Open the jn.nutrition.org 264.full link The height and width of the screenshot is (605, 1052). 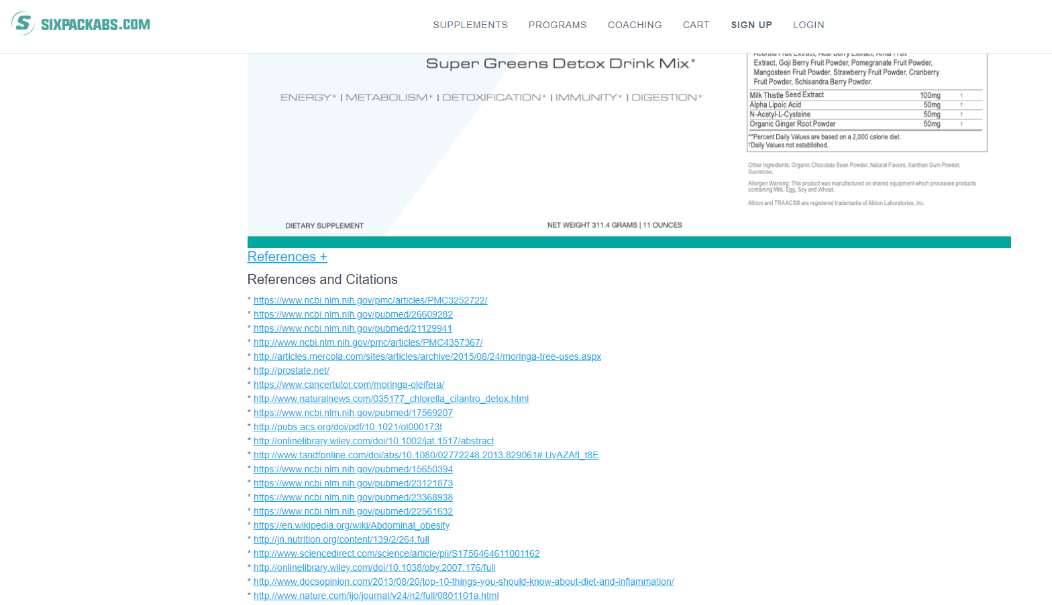click(341, 539)
